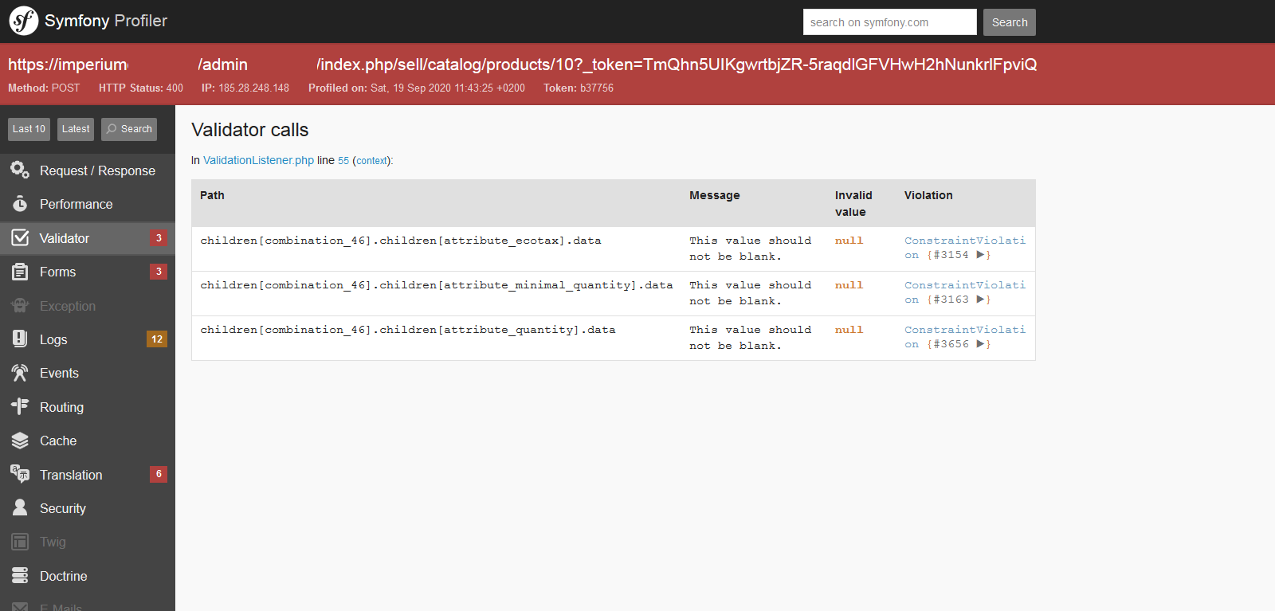This screenshot has height=611, width=1275.
Task: Open the Events broadcast icon
Action: [x=20, y=373]
